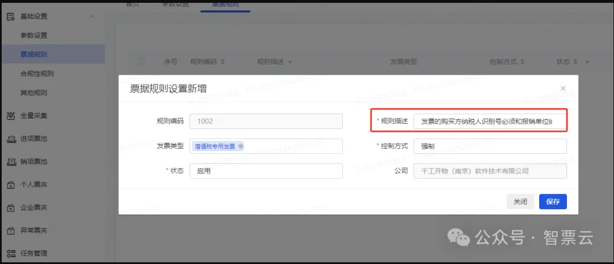614x264 pixels.
Task: Click the 异常票夹 sidebar icon
Action: click(10, 231)
